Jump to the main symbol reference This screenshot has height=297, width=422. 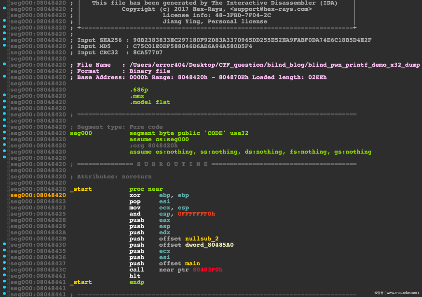[x=192, y=264]
